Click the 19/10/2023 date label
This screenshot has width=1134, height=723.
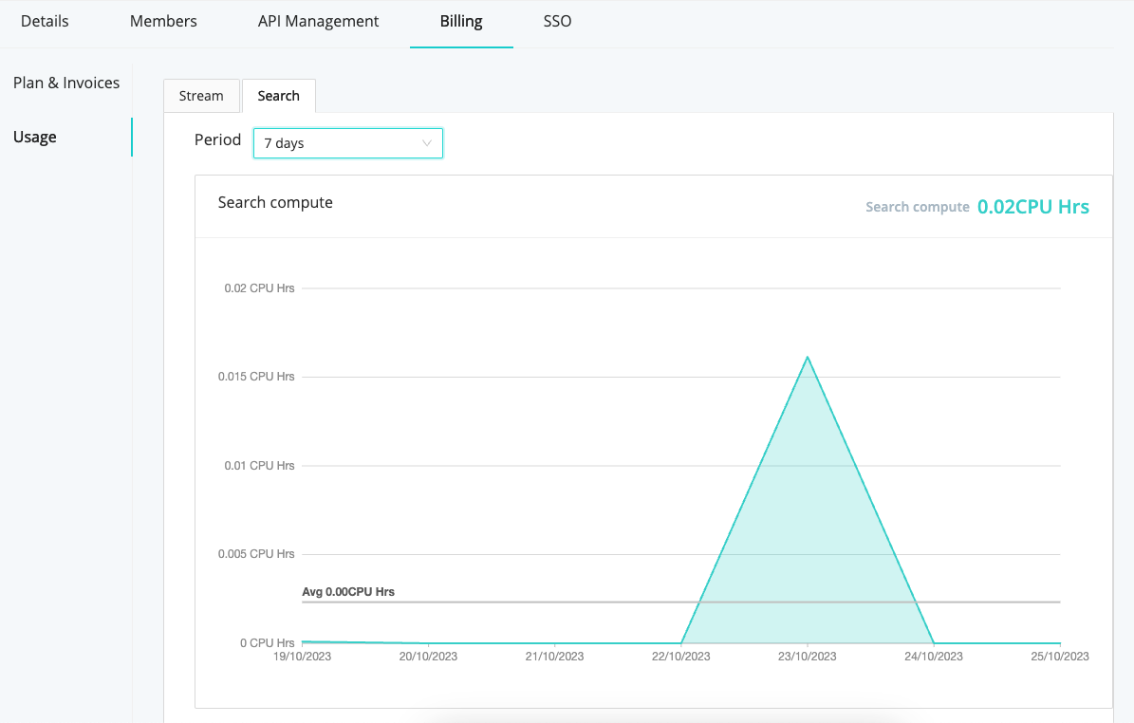[304, 656]
